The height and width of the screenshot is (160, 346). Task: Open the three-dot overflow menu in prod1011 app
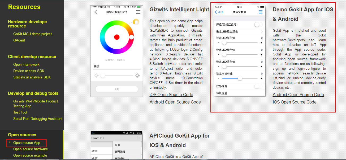(x=138, y=138)
